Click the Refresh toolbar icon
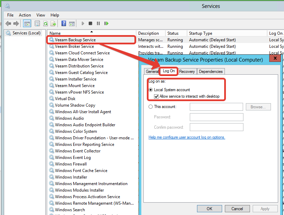Viewport: 284px width, 215px height. 45,24
